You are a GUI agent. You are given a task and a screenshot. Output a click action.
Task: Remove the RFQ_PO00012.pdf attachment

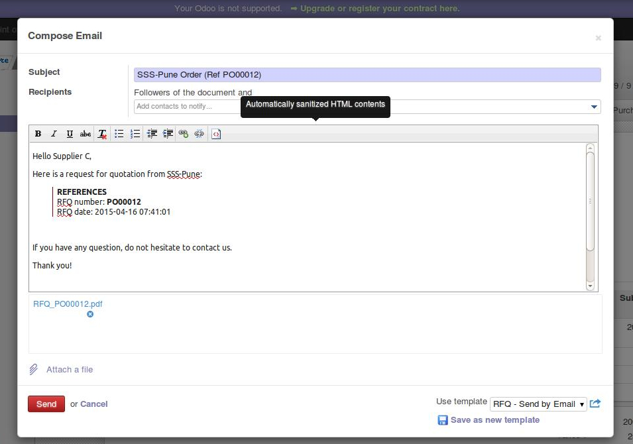click(x=90, y=314)
